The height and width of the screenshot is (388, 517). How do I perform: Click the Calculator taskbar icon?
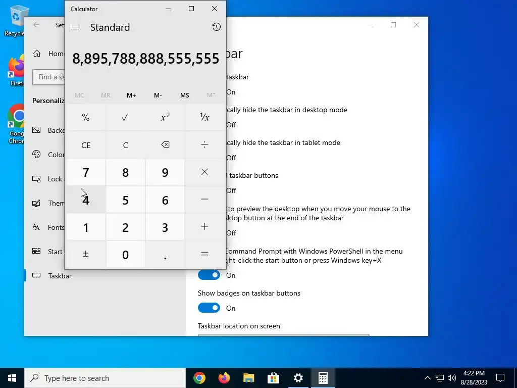(323, 378)
